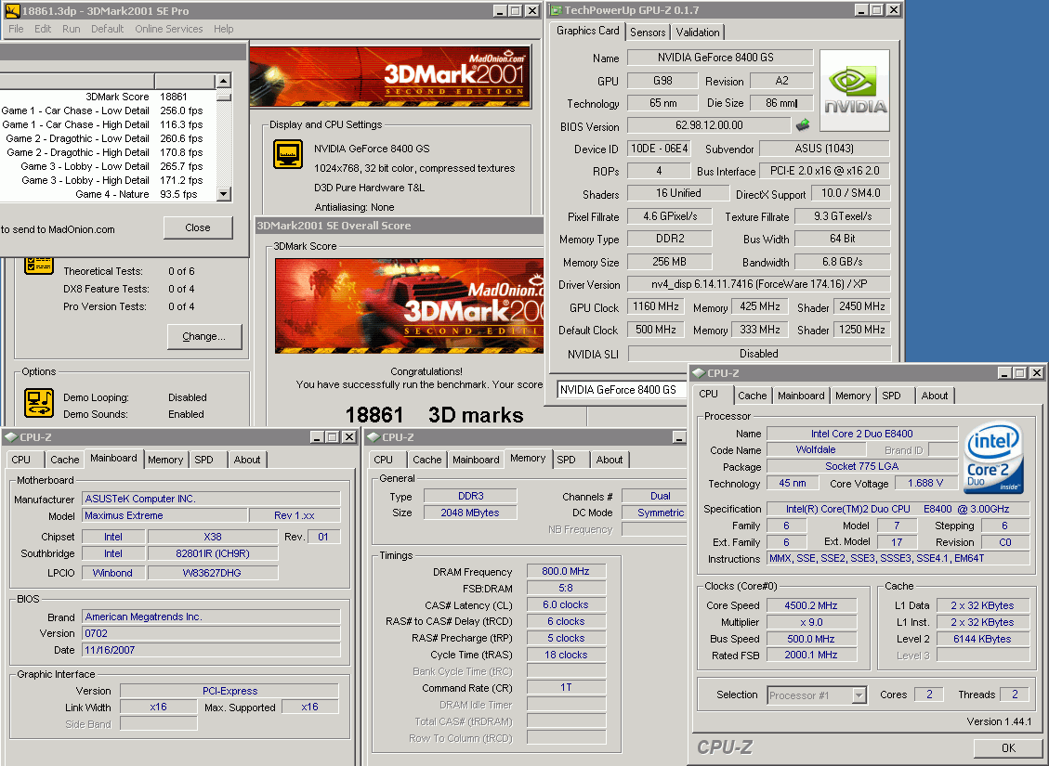The image size is (1049, 766).
Task: Switch to the Sensors tab in GPU-Z
Action: (648, 32)
